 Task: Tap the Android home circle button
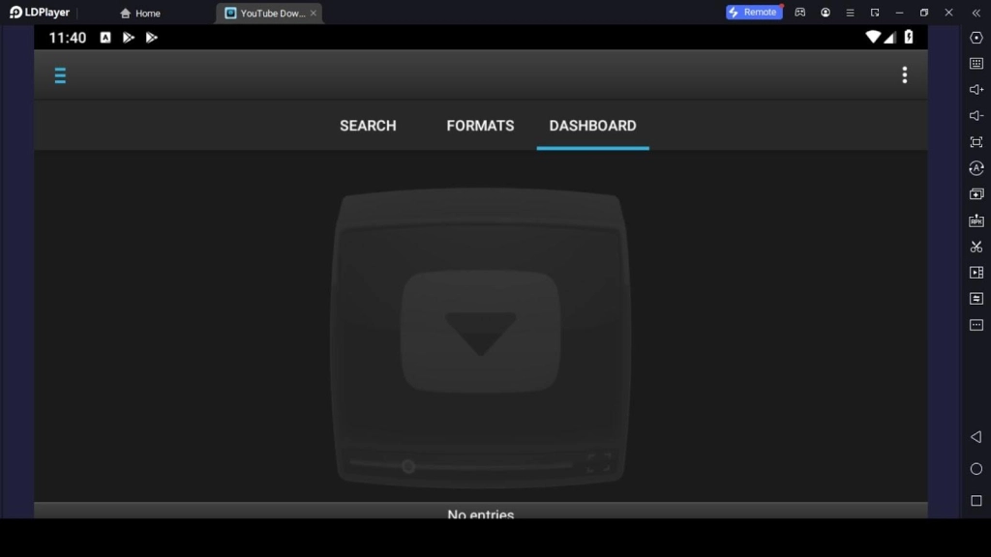(x=976, y=469)
